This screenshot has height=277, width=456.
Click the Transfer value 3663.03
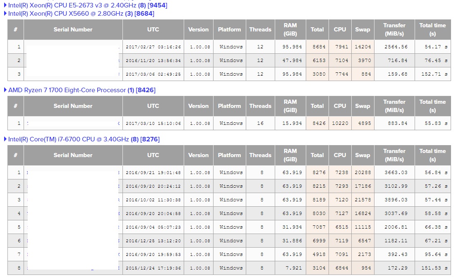click(396, 172)
